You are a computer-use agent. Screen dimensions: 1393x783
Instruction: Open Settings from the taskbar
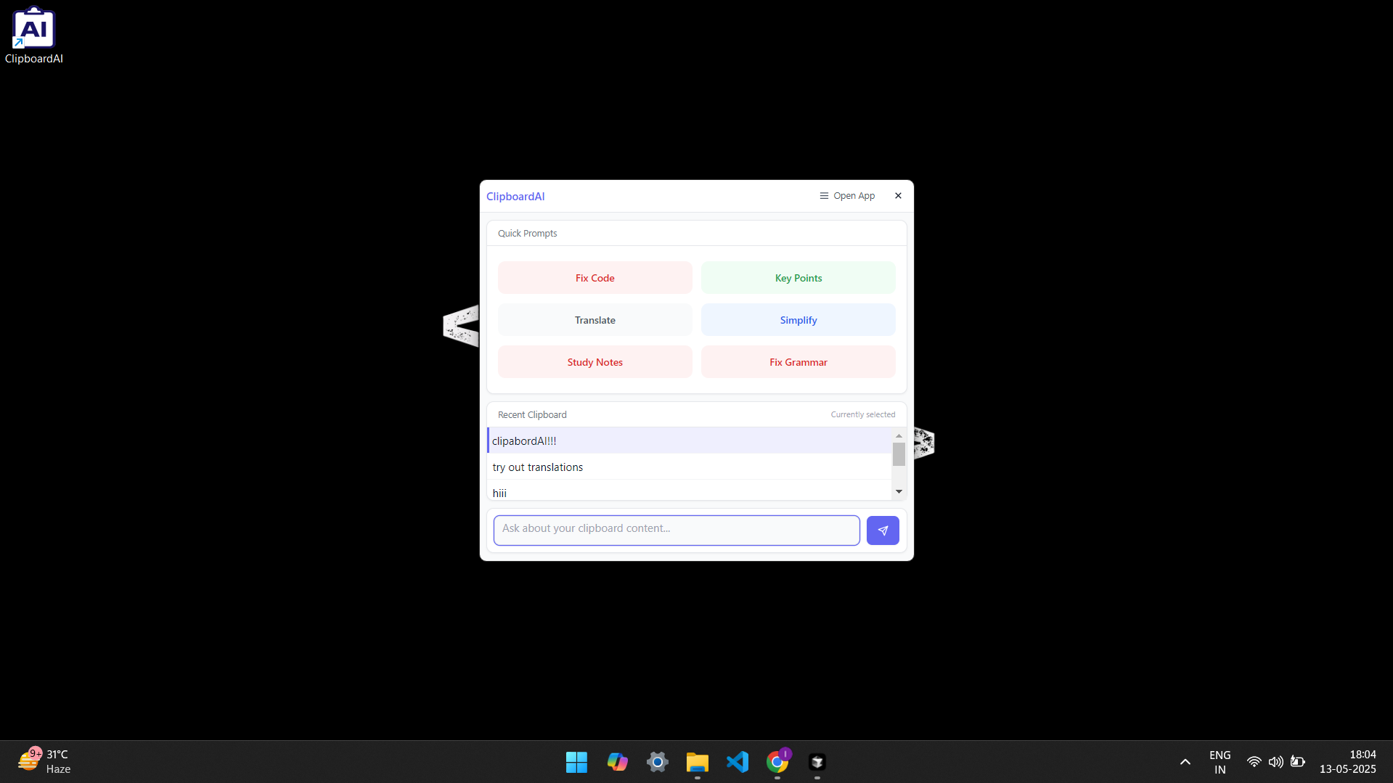657,762
